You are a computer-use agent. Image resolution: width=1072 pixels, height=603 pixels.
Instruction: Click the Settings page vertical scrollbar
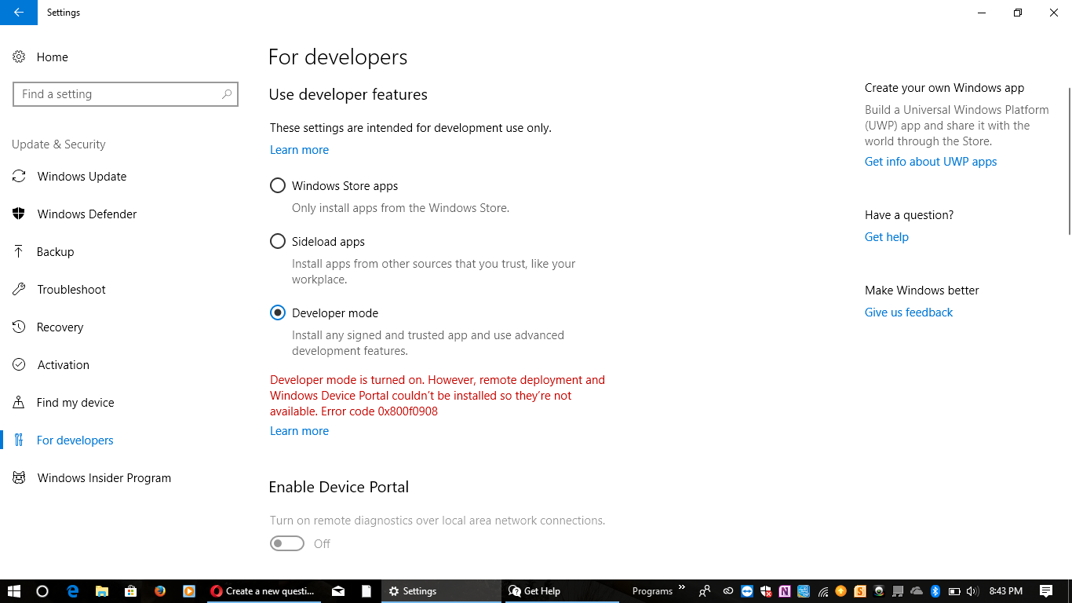click(1069, 161)
